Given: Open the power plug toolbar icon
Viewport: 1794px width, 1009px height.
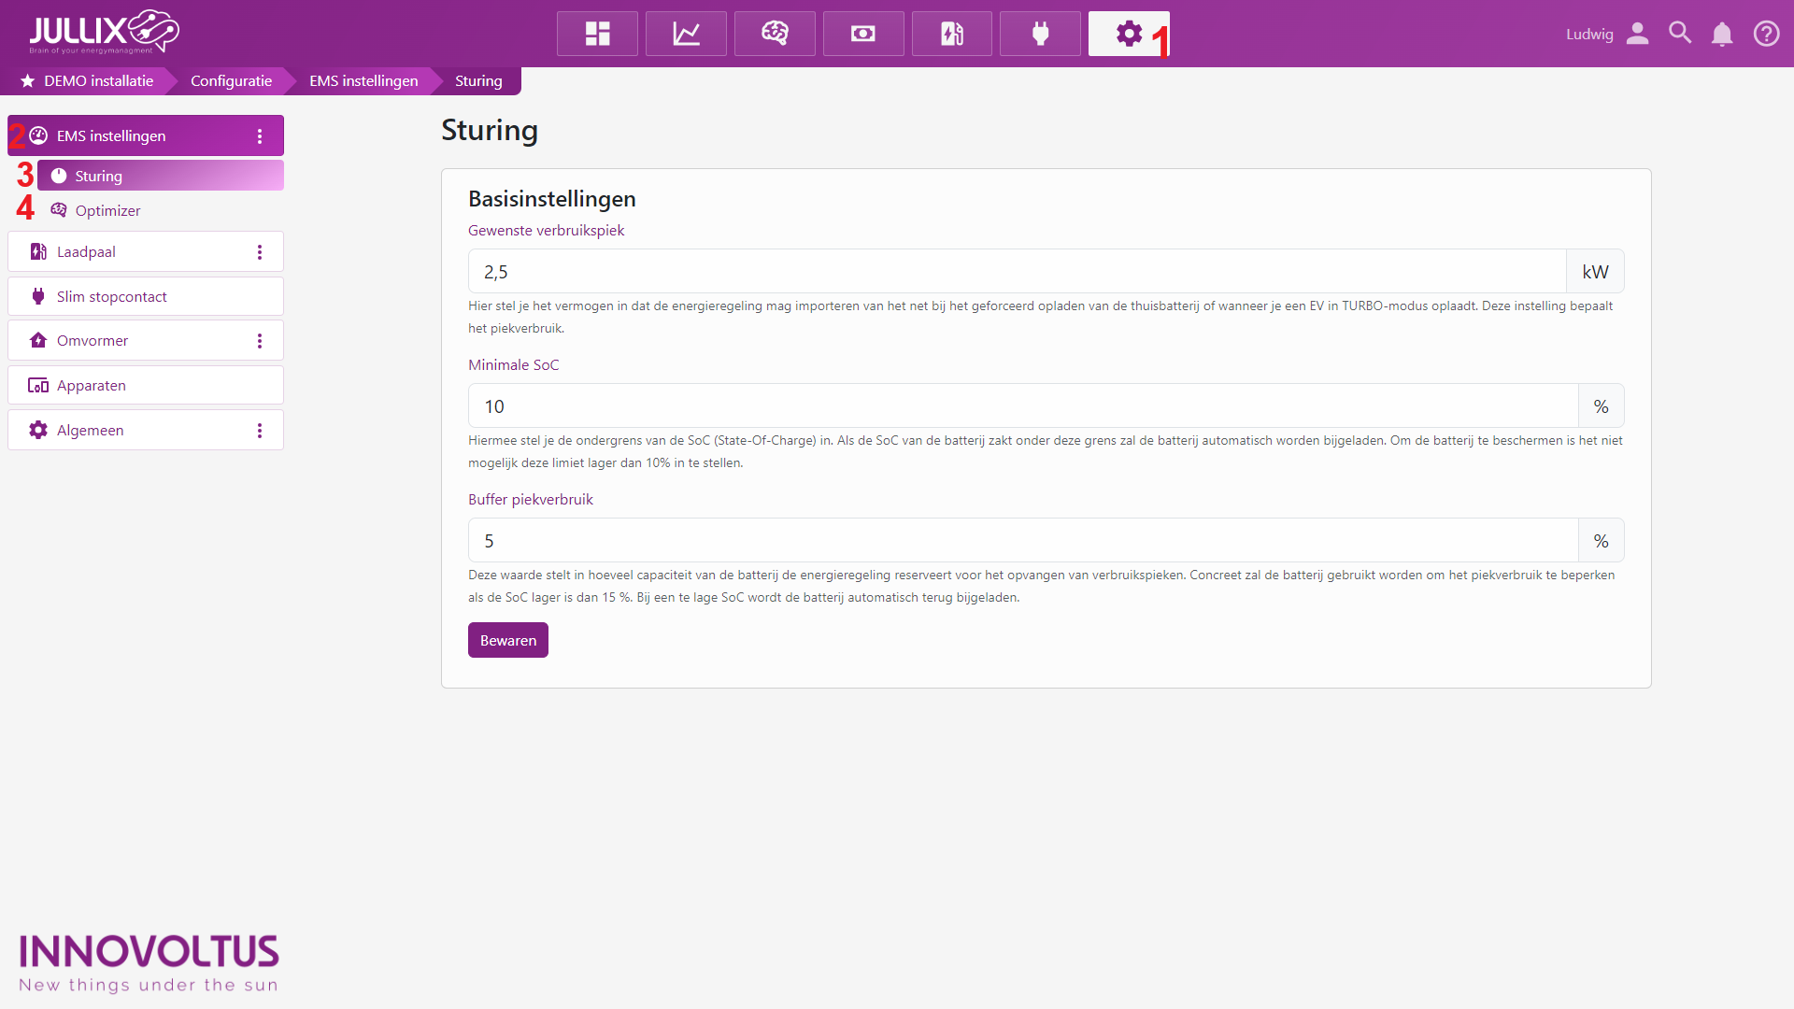Looking at the screenshot, I should 1040,34.
